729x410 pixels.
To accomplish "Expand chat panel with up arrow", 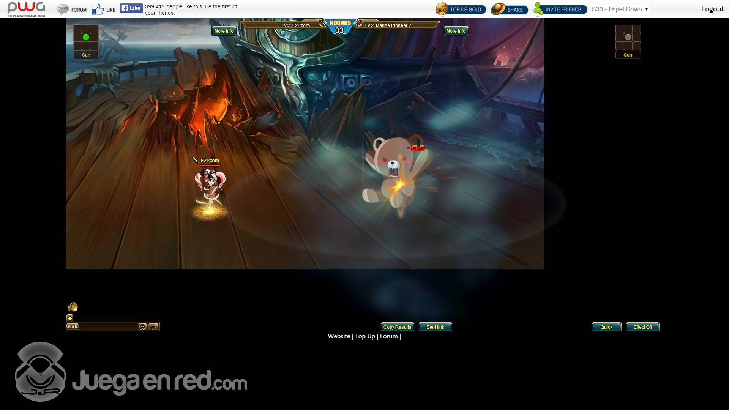I will [x=70, y=318].
